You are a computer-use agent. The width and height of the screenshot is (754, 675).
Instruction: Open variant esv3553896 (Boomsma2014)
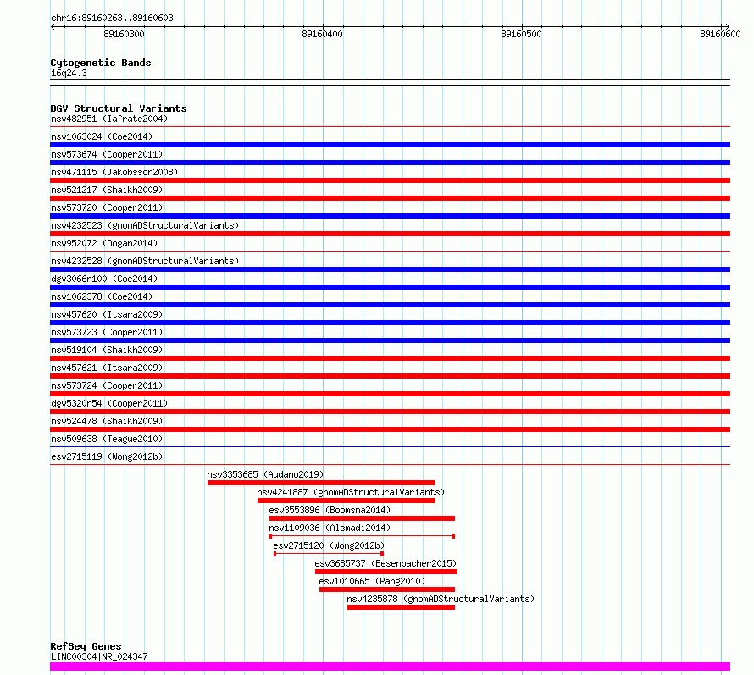[x=330, y=511]
